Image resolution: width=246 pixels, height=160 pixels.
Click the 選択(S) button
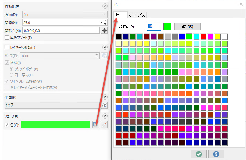pyautogui.click(x=187, y=27)
